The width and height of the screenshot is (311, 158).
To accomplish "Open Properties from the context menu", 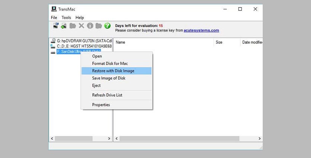I will 101,105.
